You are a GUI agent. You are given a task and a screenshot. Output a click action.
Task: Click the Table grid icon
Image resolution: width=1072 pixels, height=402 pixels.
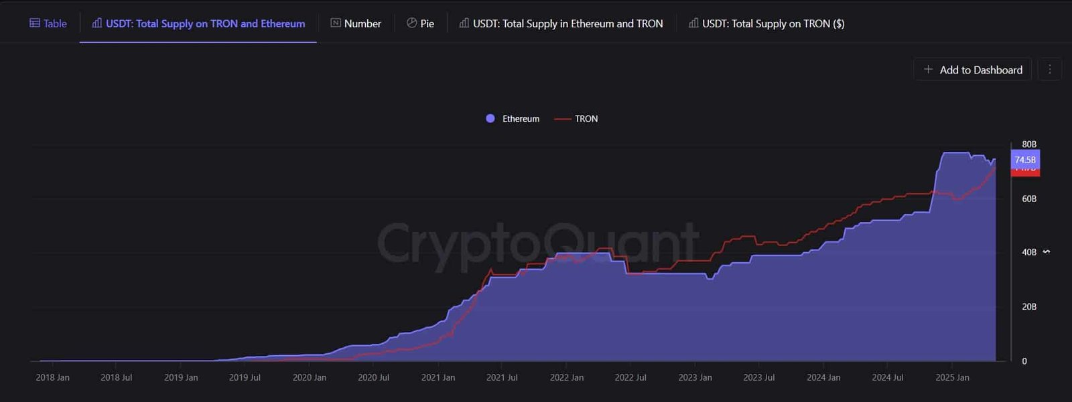(x=35, y=23)
